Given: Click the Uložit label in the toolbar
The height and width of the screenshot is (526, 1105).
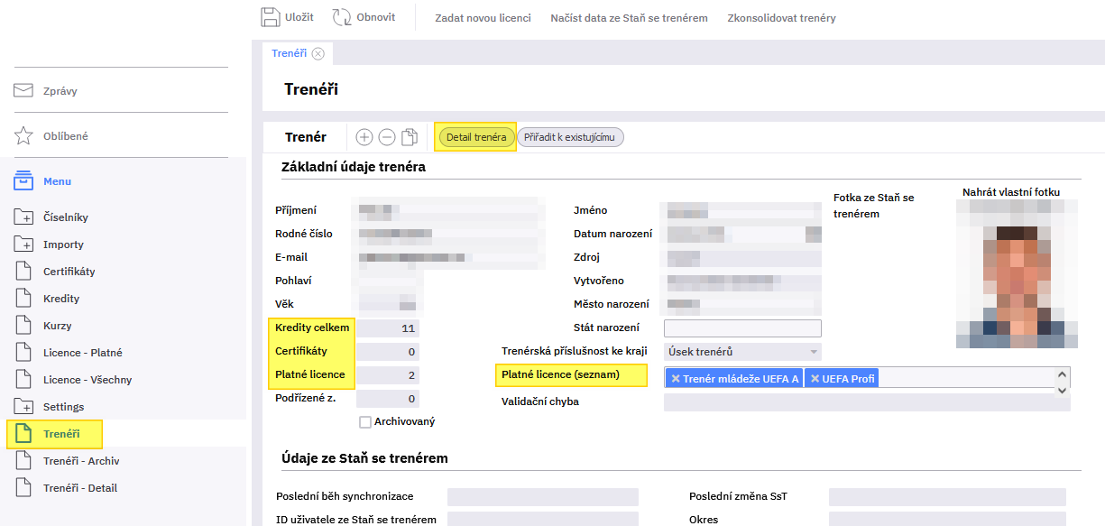Looking at the screenshot, I should pos(299,17).
